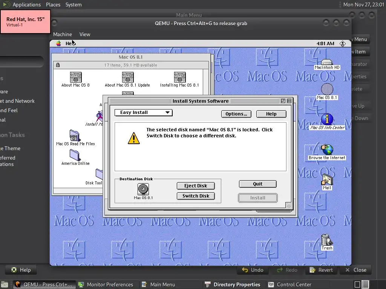
Task: Click the zoom box of Install System Software
Action: (283, 101)
